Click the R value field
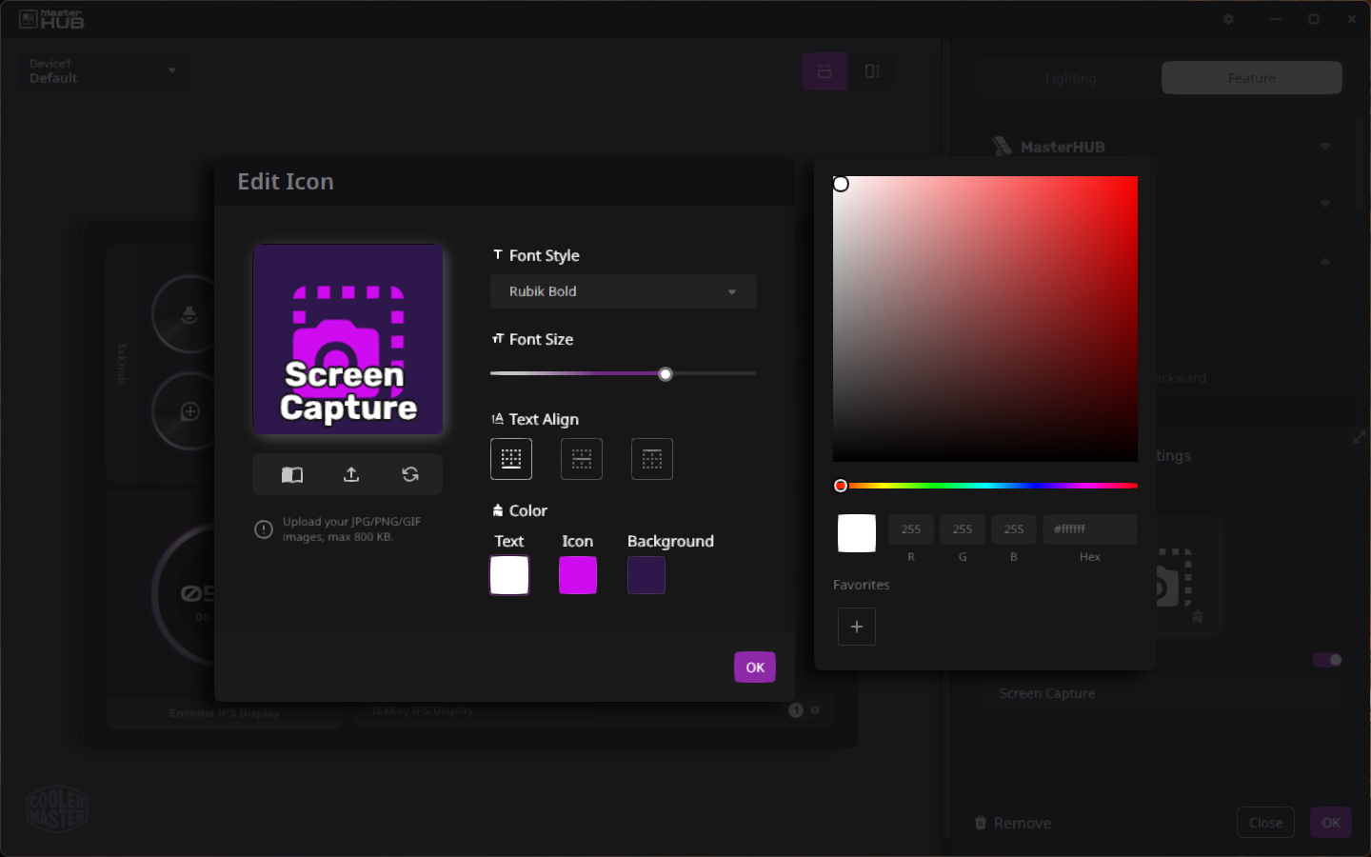This screenshot has height=857, width=1371. click(x=911, y=529)
